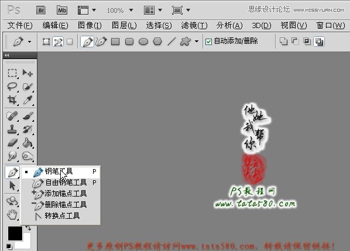Expand the arrange documents dropdown arrow

(x=160, y=11)
